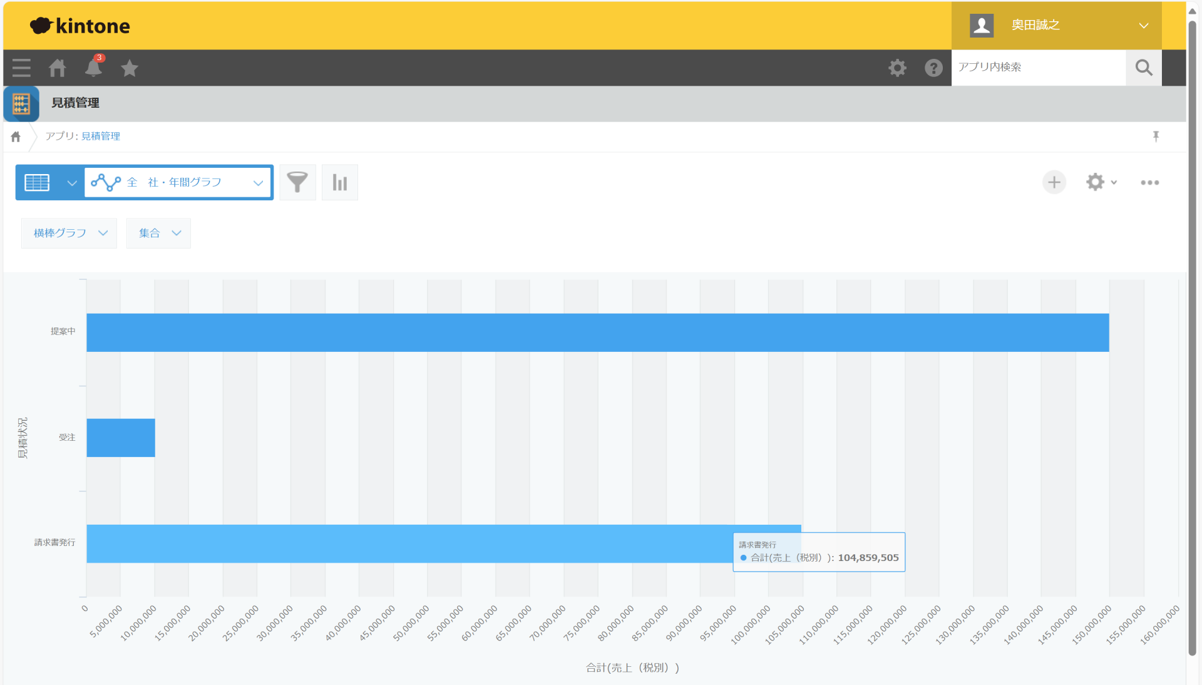Open kintone settings gear in header
Screen dimensions: 1202x685
pyautogui.click(x=897, y=68)
